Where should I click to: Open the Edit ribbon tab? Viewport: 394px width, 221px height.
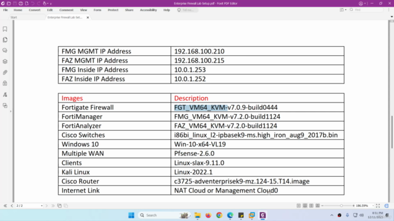tap(50, 10)
